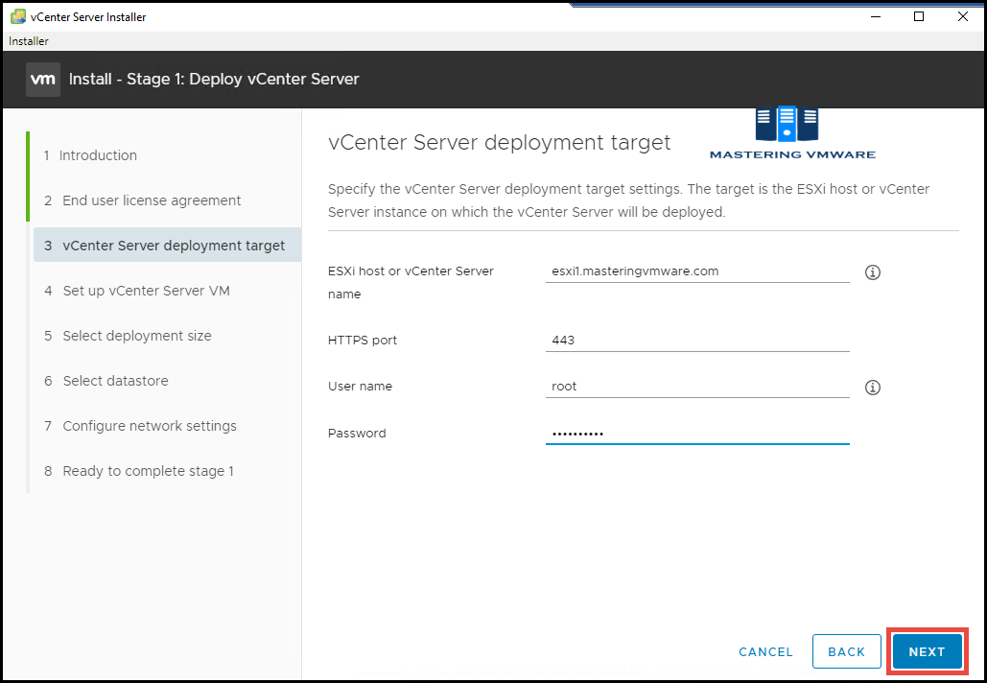The width and height of the screenshot is (987, 683).
Task: Click the NEXT button
Action: pos(927,651)
